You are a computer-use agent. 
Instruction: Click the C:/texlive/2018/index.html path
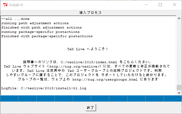click(89, 62)
